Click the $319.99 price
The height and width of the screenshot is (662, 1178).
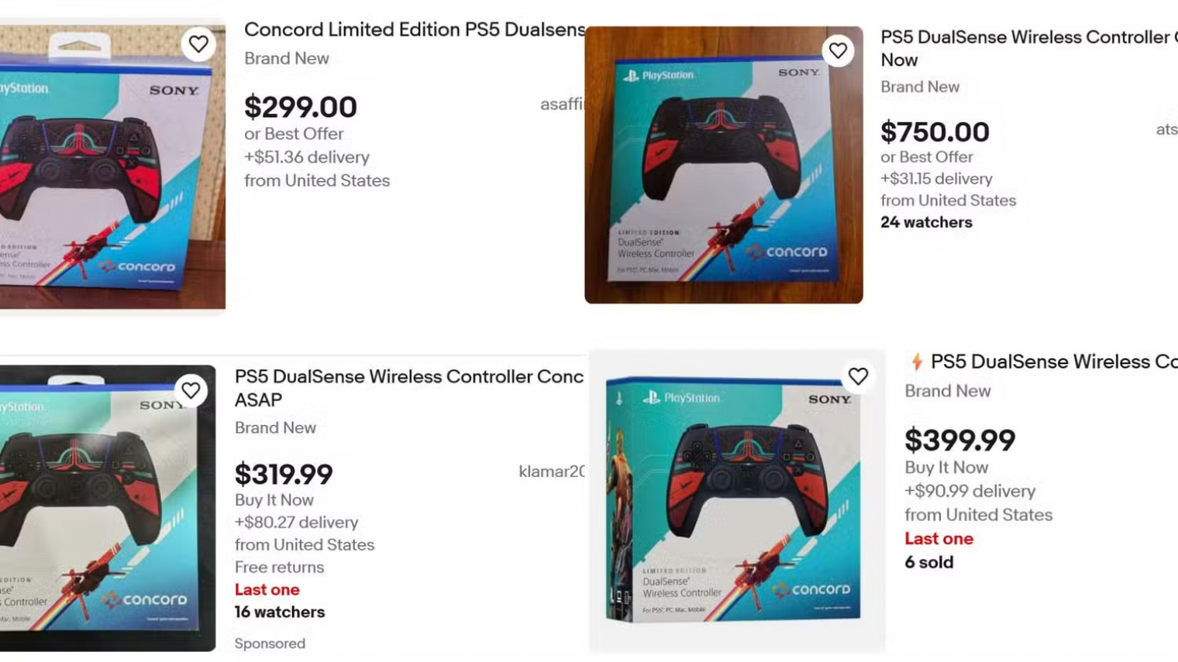coord(284,474)
